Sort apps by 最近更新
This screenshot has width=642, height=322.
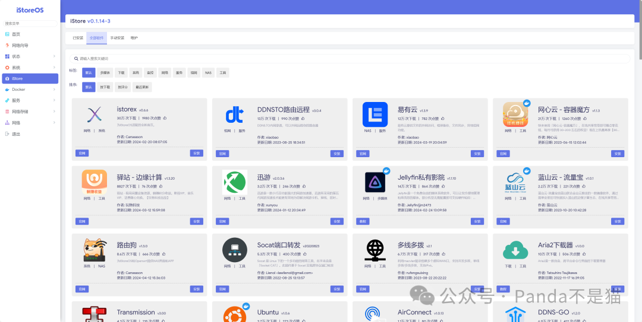tap(142, 87)
